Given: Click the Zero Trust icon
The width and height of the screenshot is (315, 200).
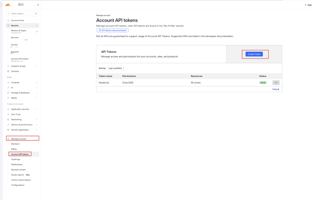Looking at the screenshot, I should [x=8, y=114].
